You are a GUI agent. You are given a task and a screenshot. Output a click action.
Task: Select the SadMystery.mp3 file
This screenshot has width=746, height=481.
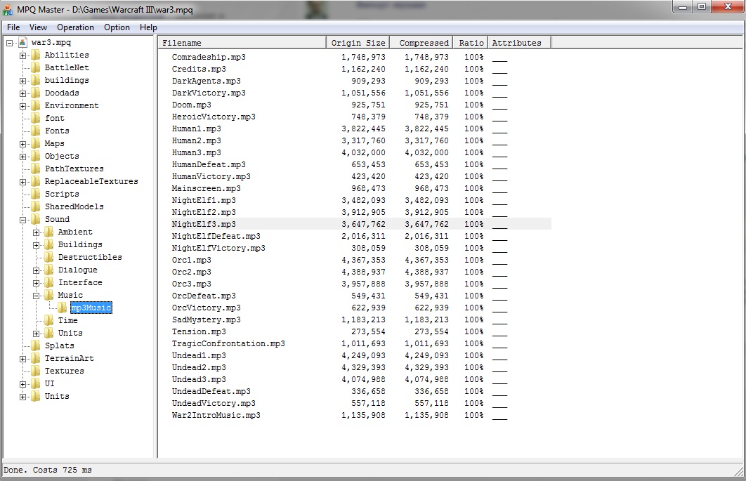tap(207, 319)
